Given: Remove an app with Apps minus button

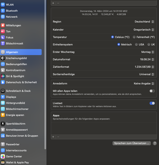Looking at the screenshot, I should 58,137.
